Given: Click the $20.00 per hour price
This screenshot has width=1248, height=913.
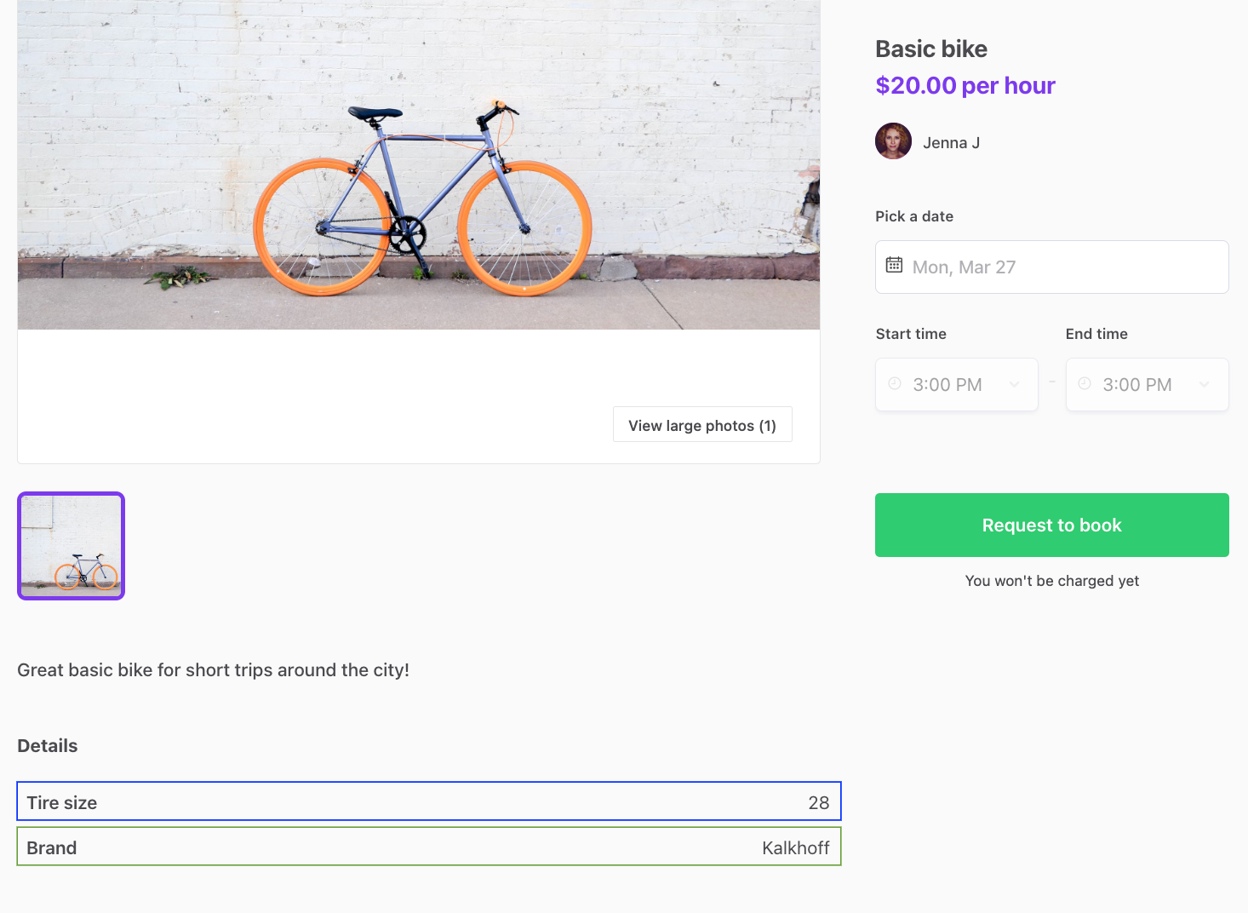Looking at the screenshot, I should pos(965,85).
